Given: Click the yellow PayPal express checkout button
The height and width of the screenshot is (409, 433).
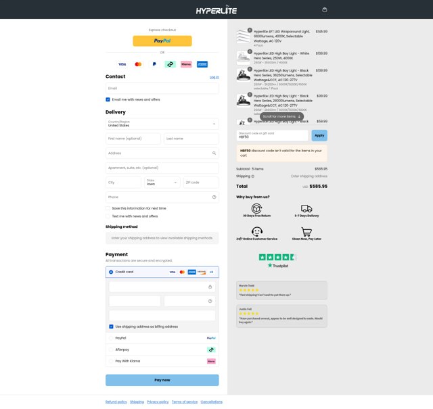Looking at the screenshot, I should coord(162,41).
